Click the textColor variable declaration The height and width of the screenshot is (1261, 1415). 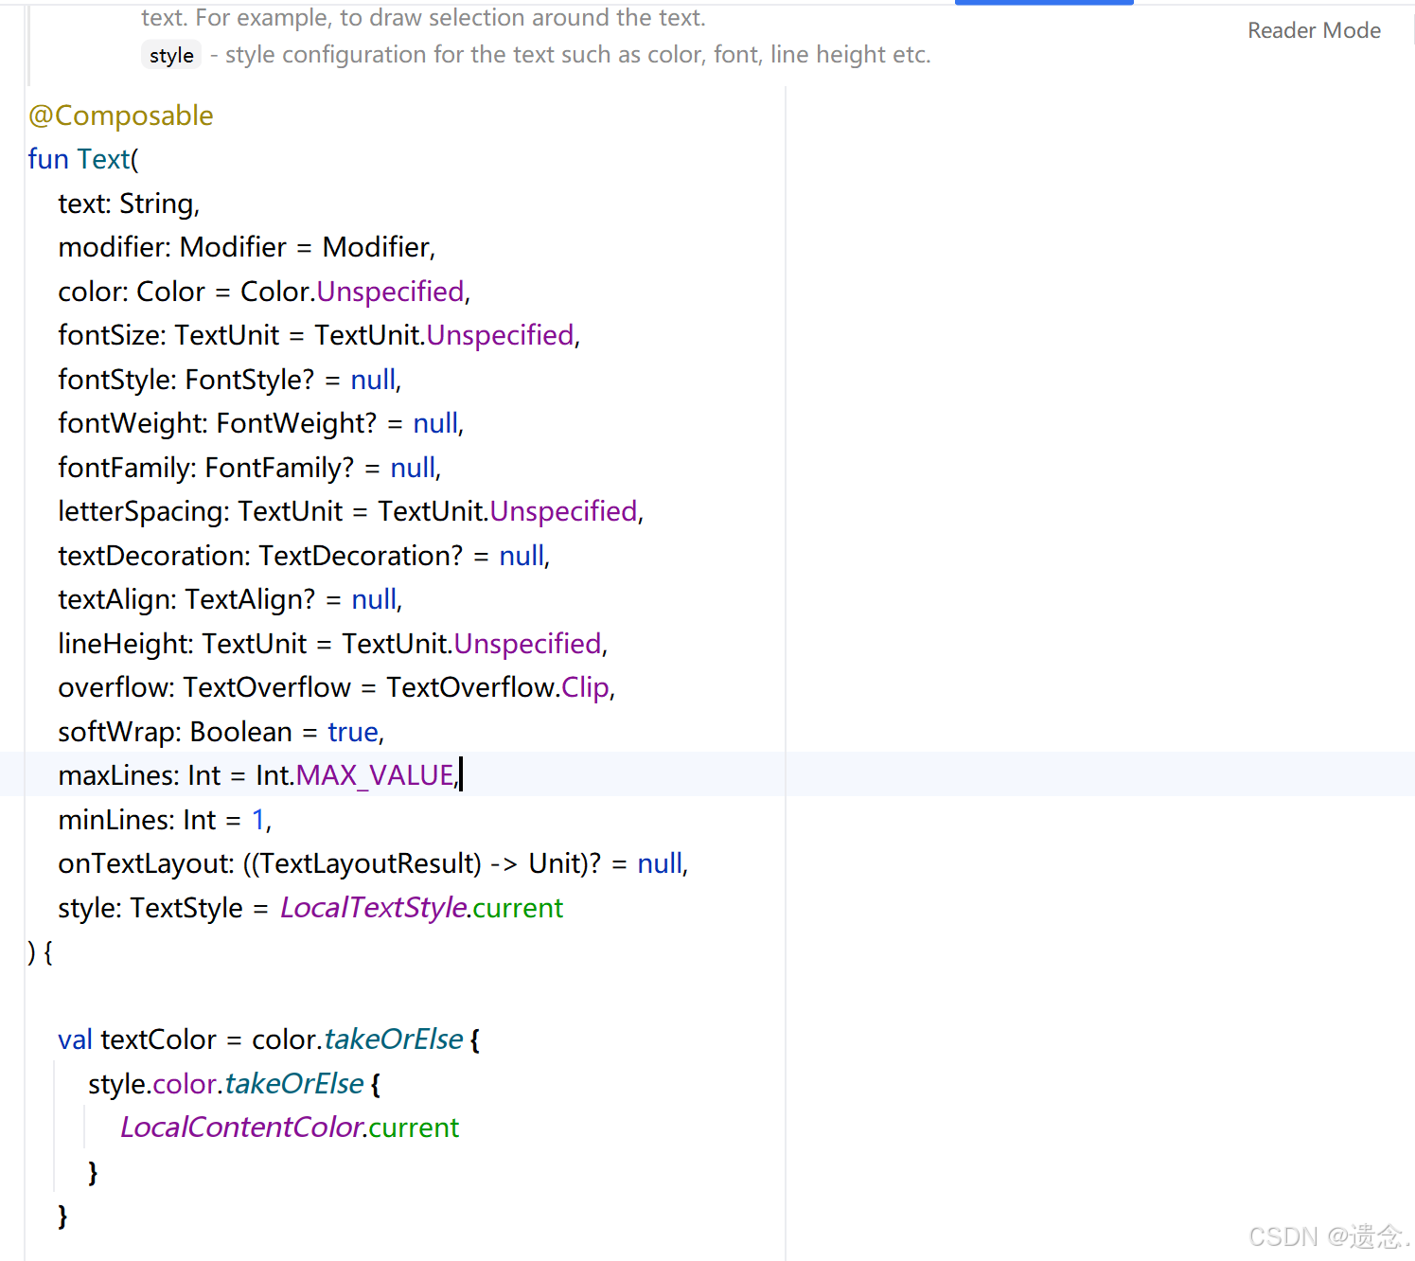click(157, 1039)
